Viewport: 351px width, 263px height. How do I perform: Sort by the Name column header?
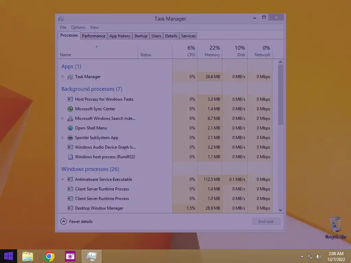coord(98,51)
